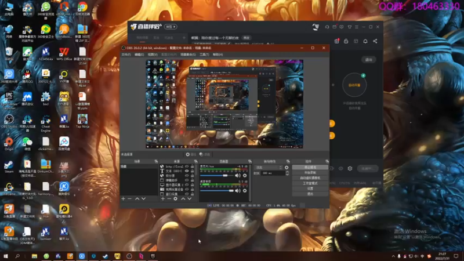464x261 pixels.
Task: Open the 工具(T) menu in OBS
Action: point(204,55)
